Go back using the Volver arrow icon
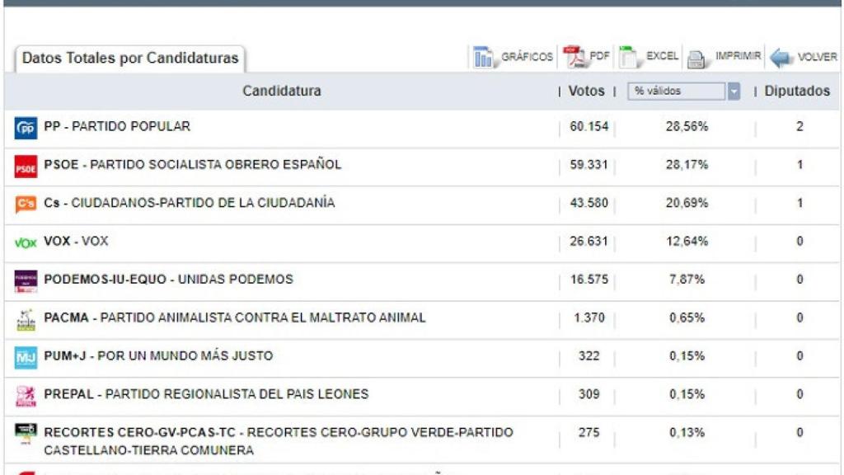The image size is (844, 475). (781, 58)
